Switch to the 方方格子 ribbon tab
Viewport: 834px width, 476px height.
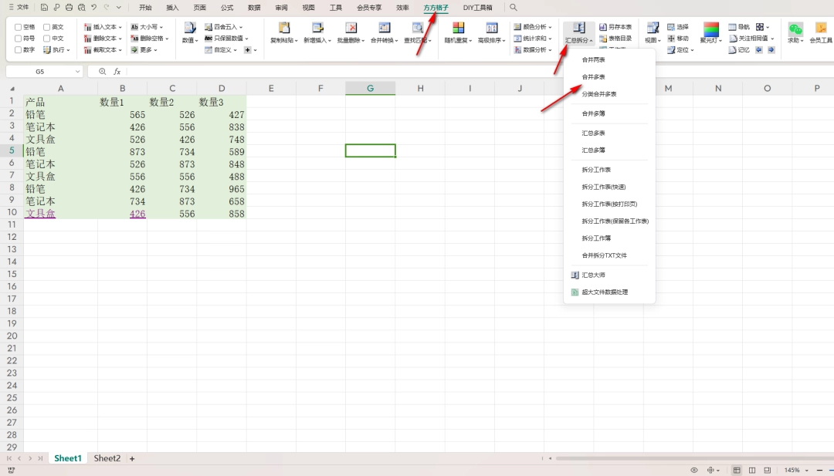coord(436,7)
